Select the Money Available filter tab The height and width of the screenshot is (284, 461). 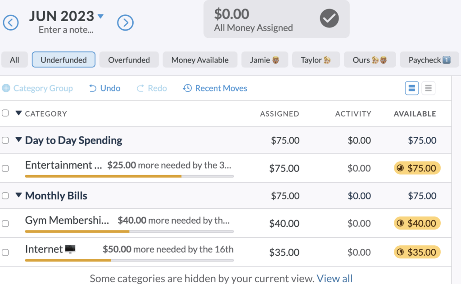coord(200,60)
